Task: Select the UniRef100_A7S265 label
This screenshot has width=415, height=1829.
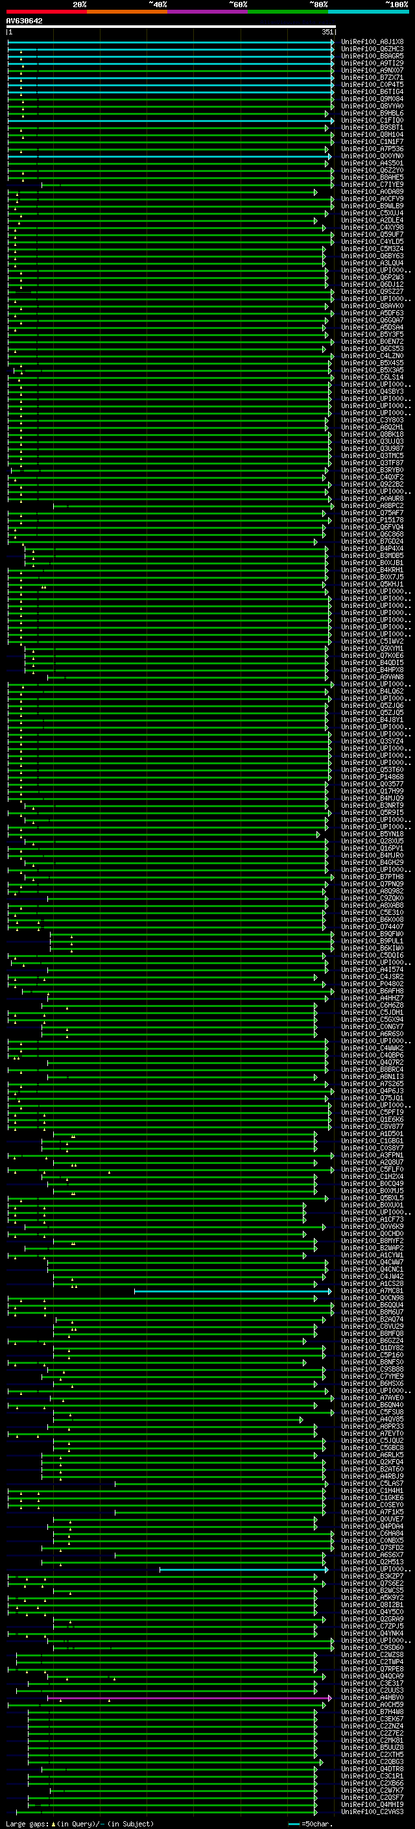Action: pyautogui.click(x=372, y=1084)
